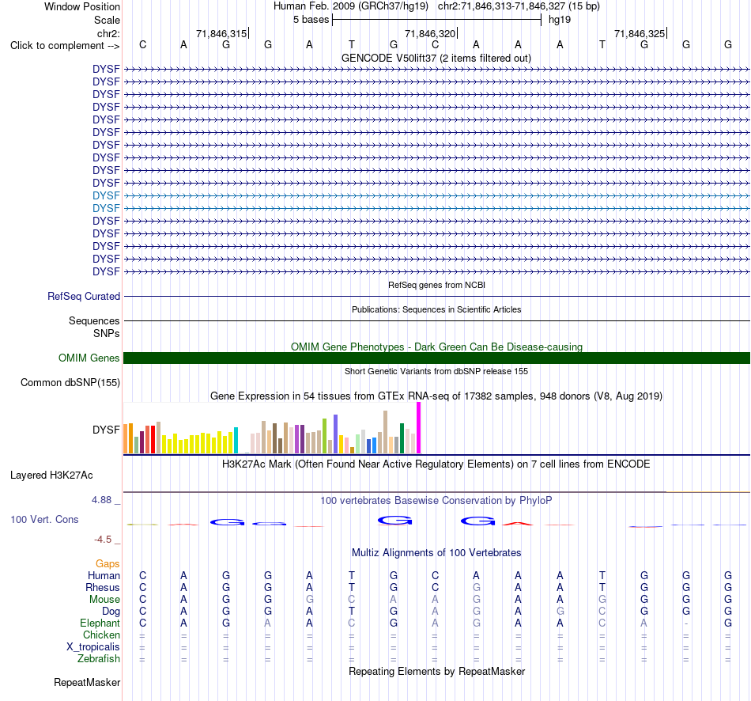Click the dark green bar in GTEx chart

pyautogui.click(x=402, y=438)
